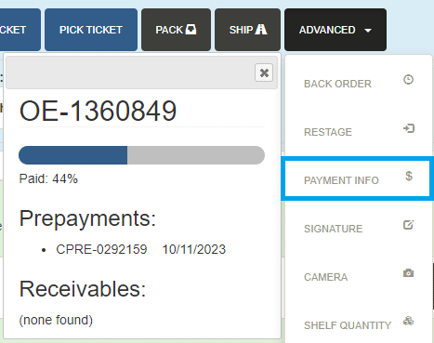This screenshot has height=343, width=434.
Task: Click the Payment Info dollar icon
Action: 409,176
